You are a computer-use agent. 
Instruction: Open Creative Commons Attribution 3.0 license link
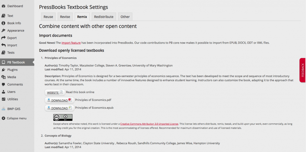(149, 124)
